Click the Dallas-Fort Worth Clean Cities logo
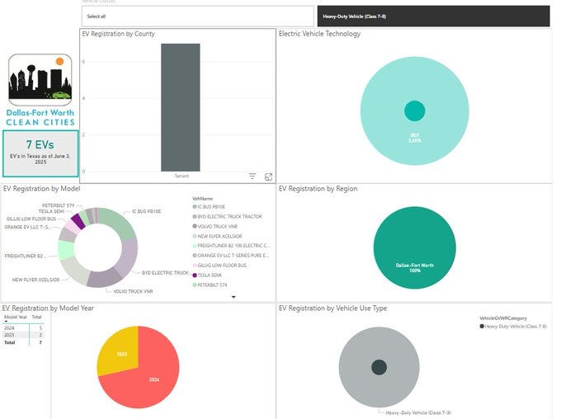 [40, 90]
